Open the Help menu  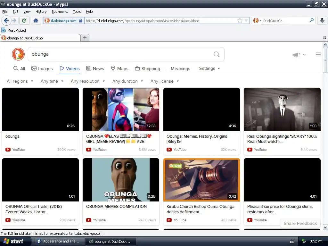(89, 12)
